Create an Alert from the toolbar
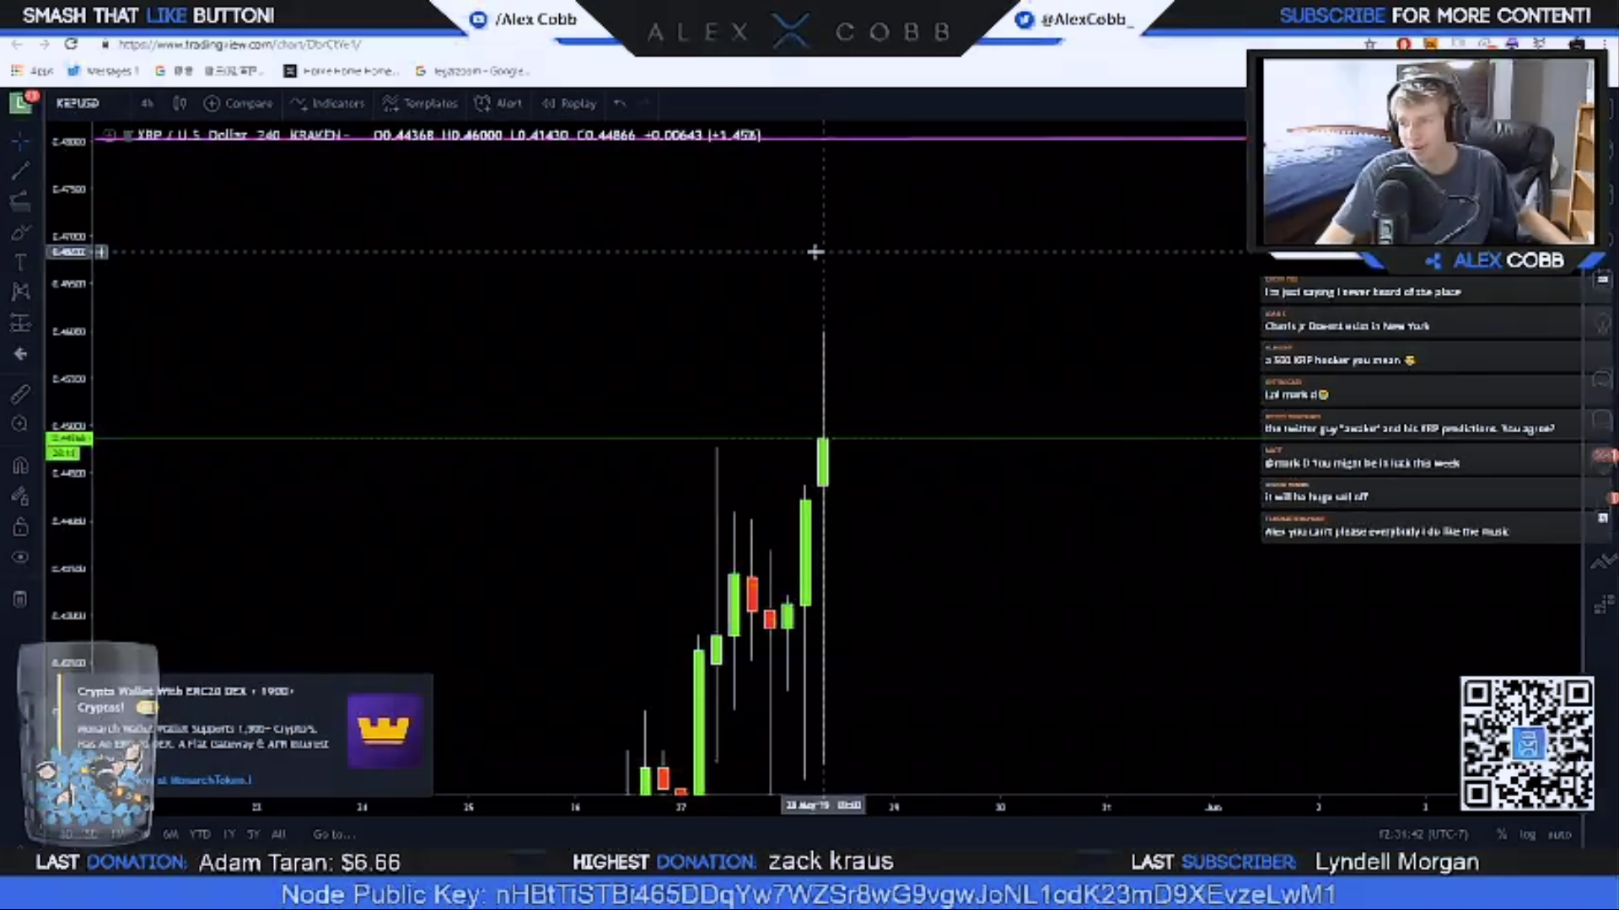Screen dimensions: 1619x910 (498, 103)
